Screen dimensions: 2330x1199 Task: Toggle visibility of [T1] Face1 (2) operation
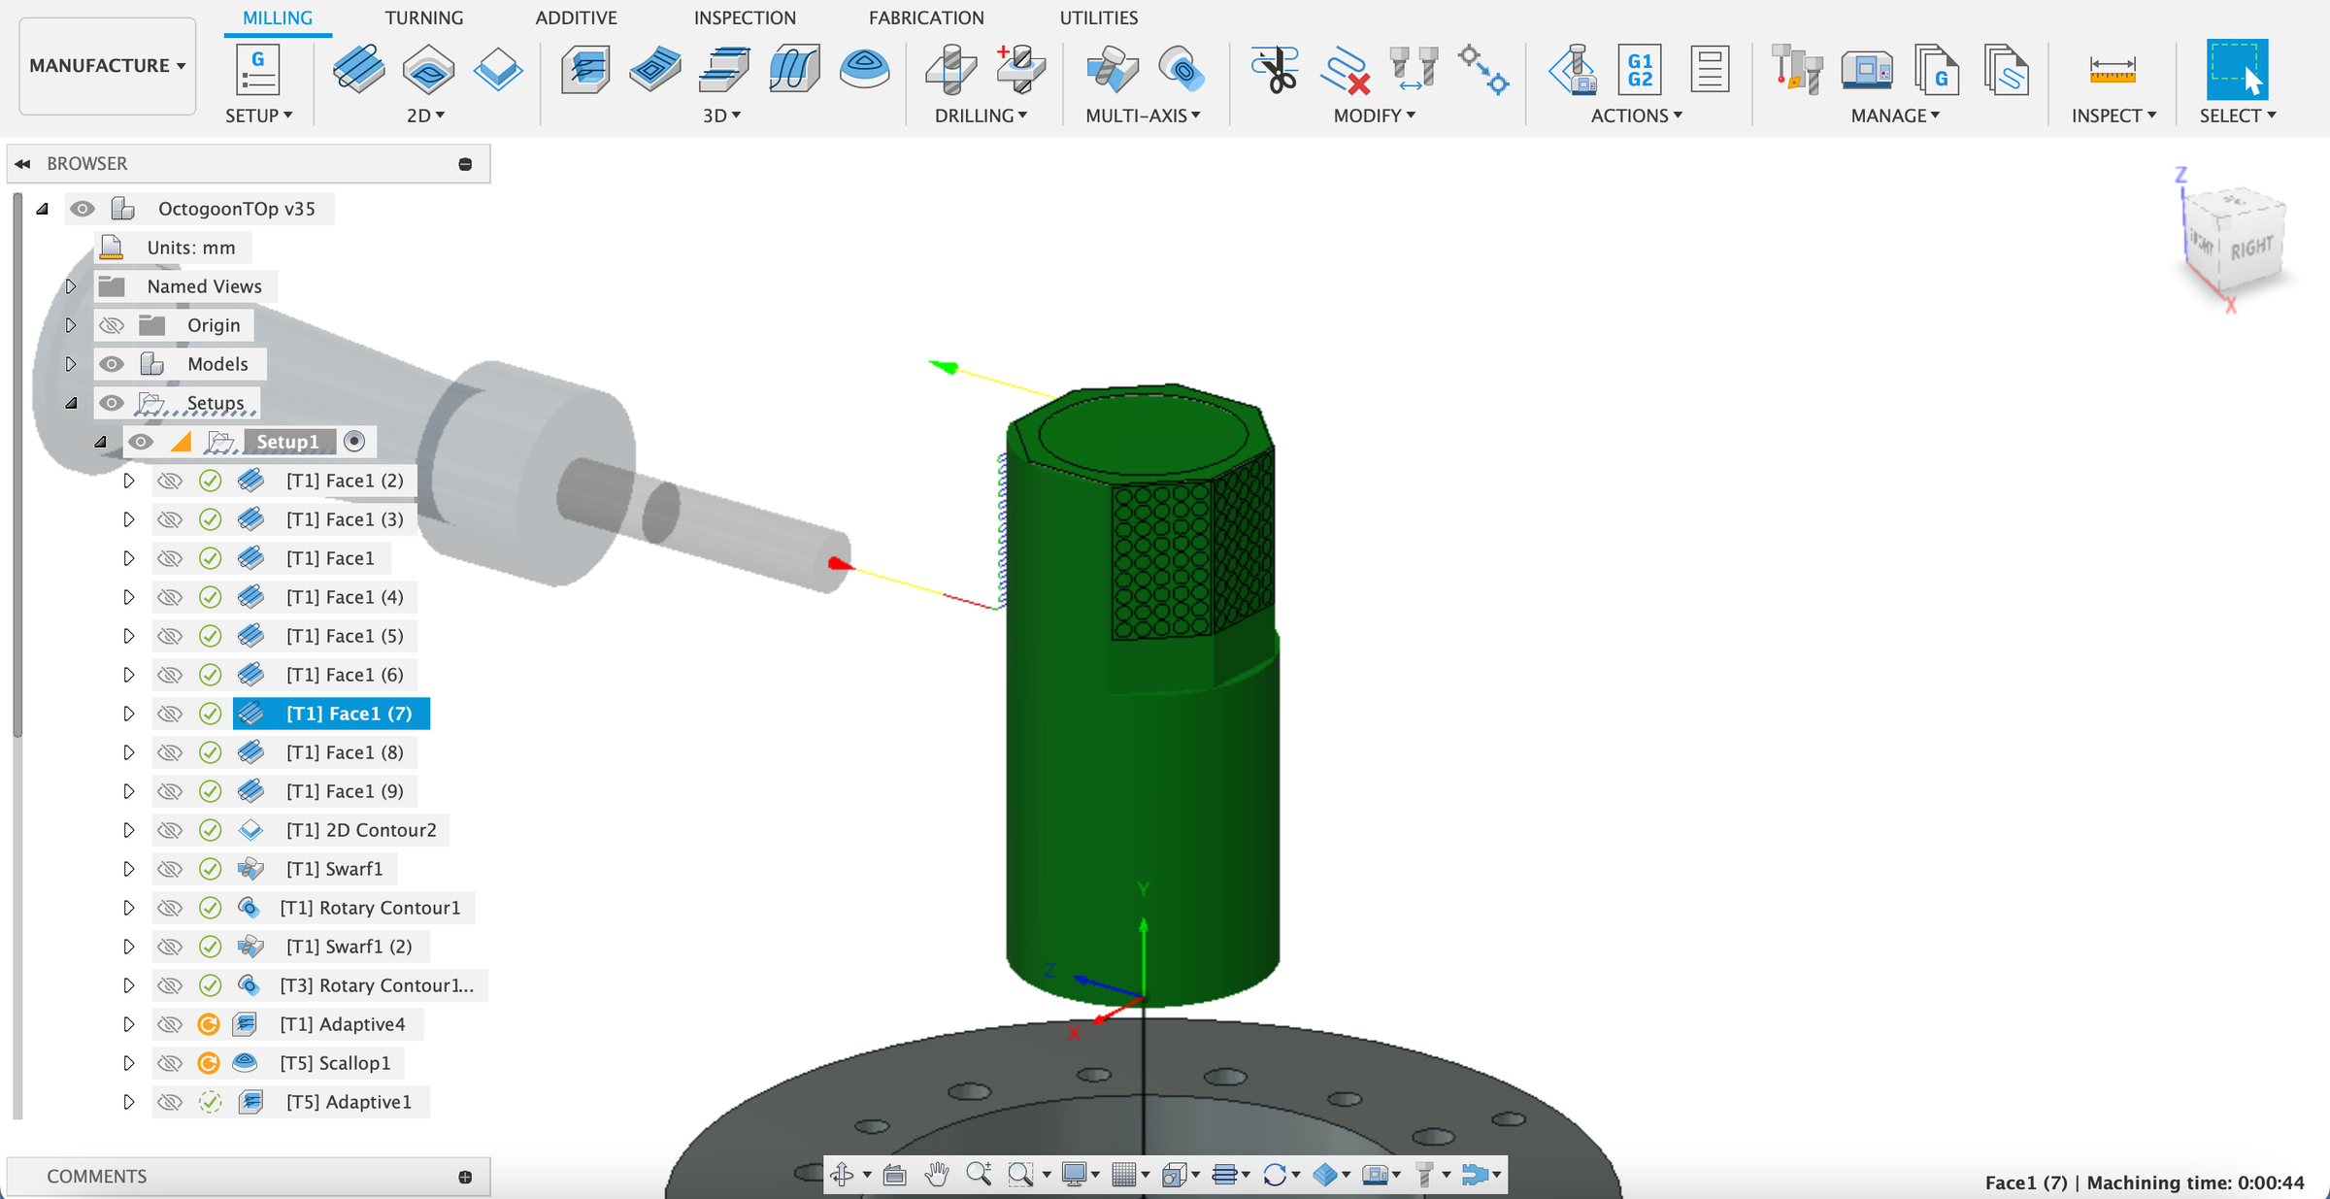(x=170, y=480)
